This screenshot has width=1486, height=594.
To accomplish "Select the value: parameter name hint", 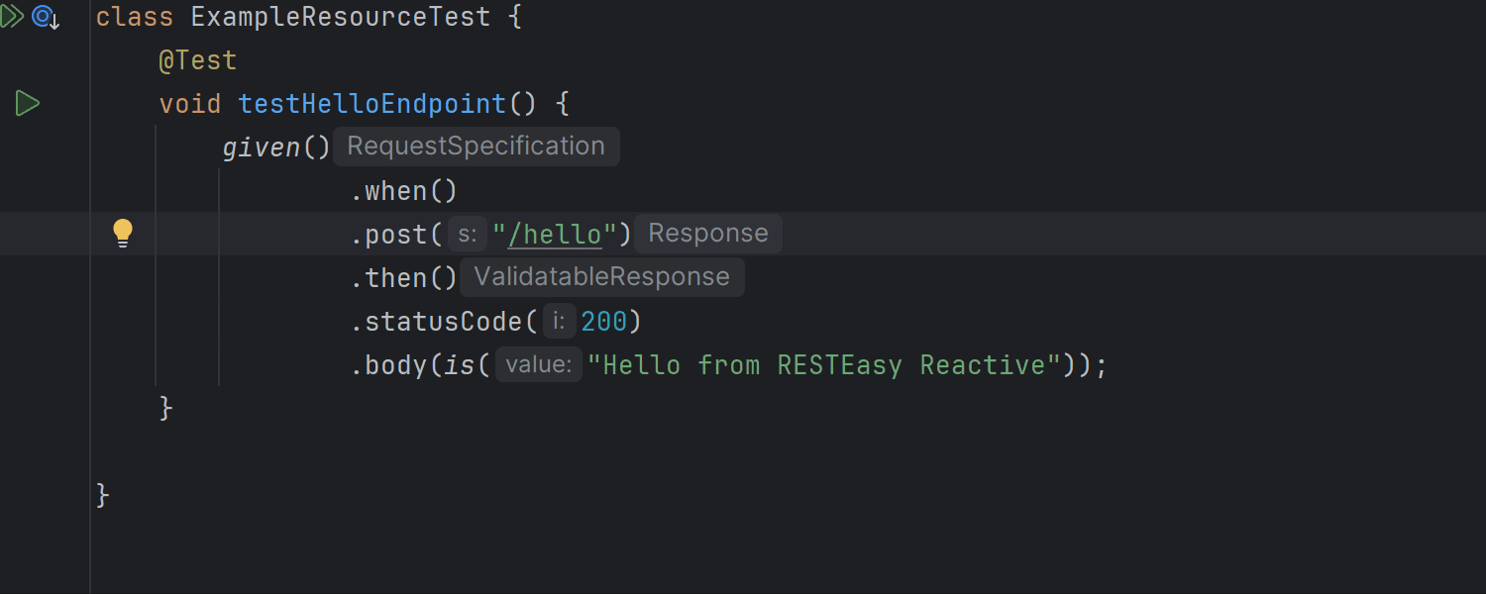I will click(x=537, y=364).
